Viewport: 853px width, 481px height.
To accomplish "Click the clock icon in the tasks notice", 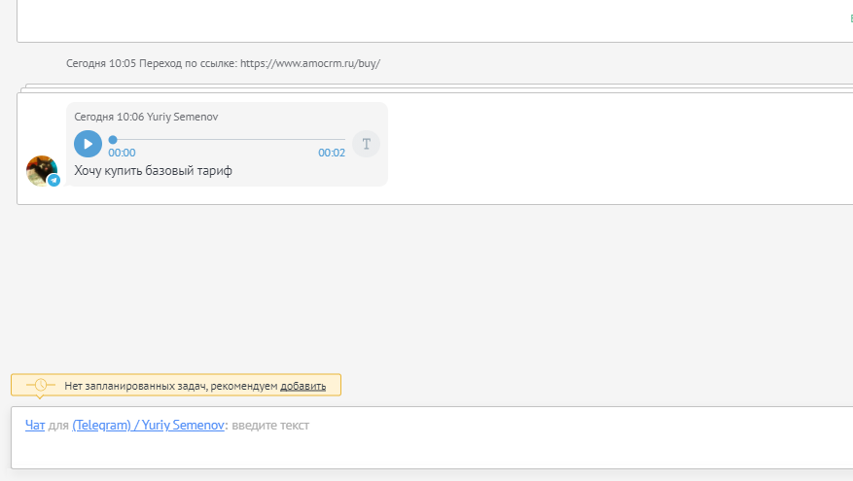I will [40, 386].
